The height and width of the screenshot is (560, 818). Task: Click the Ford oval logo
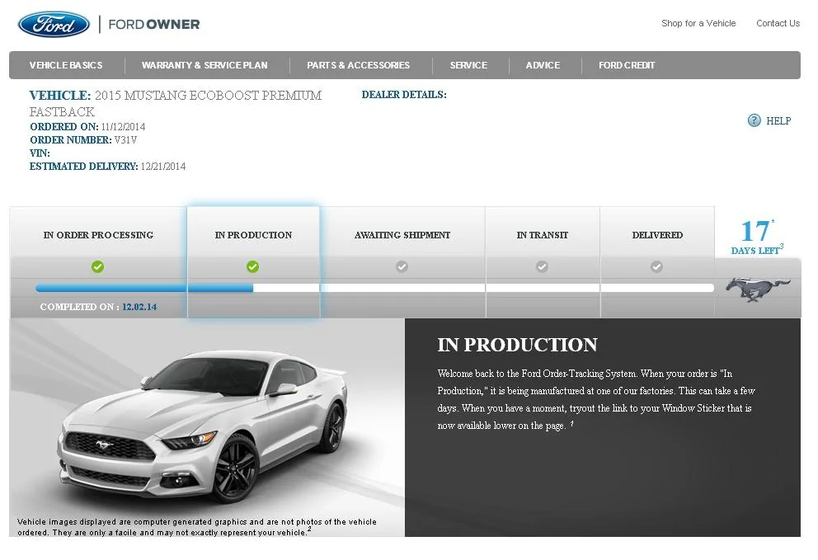pos(54,24)
